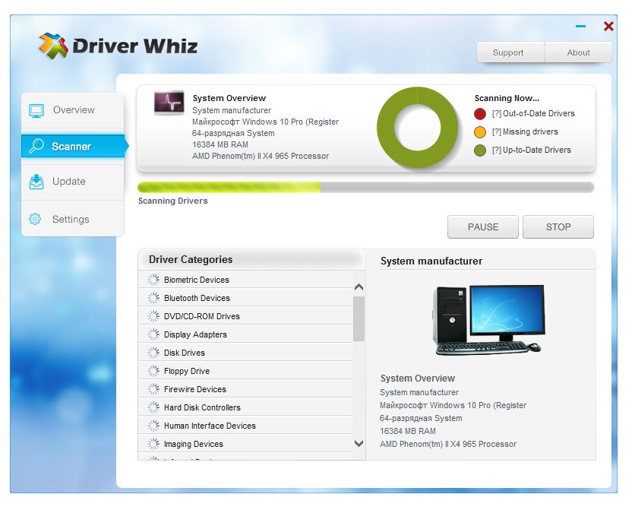Click the Driver Whiz logo icon
The height and width of the screenshot is (510, 635).
[53, 46]
